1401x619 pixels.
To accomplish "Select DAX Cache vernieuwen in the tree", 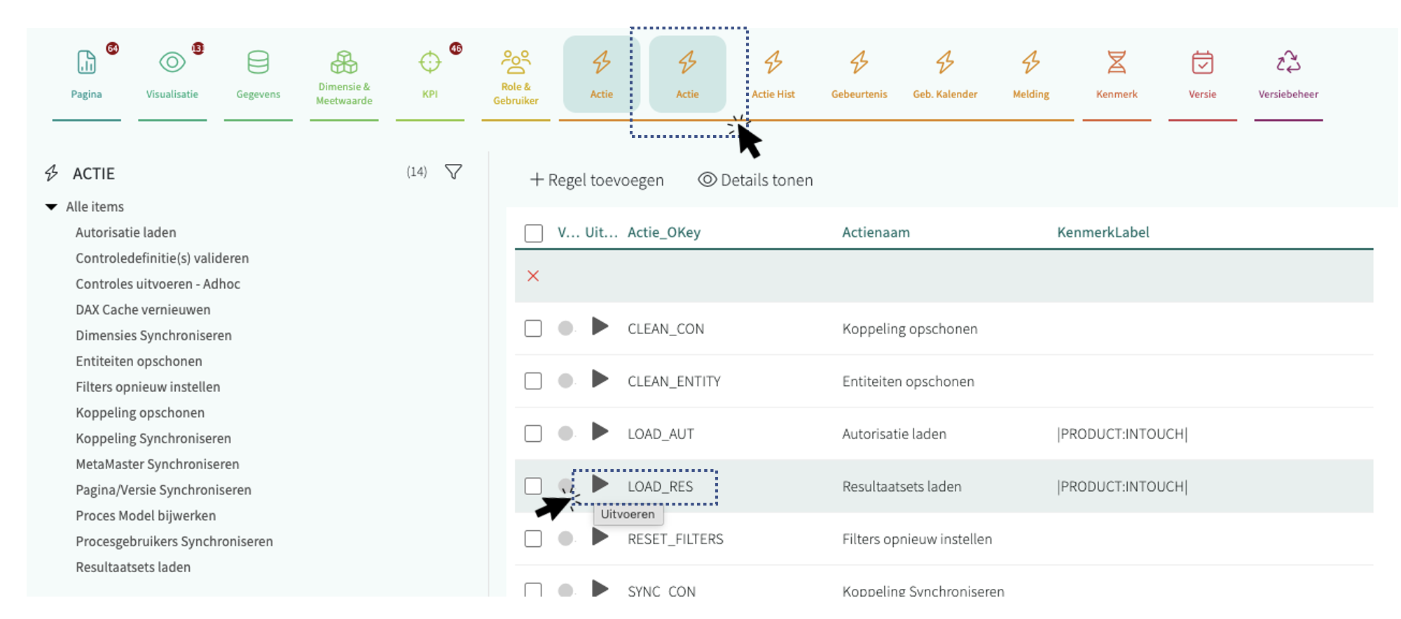I will point(143,309).
